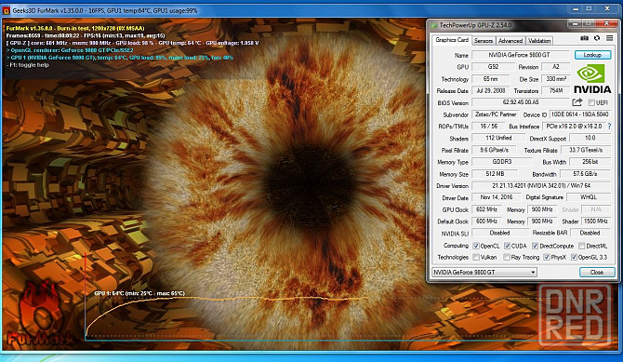Toggle the OpenCL checkbox
This screenshot has height=362, width=623.
click(x=476, y=246)
